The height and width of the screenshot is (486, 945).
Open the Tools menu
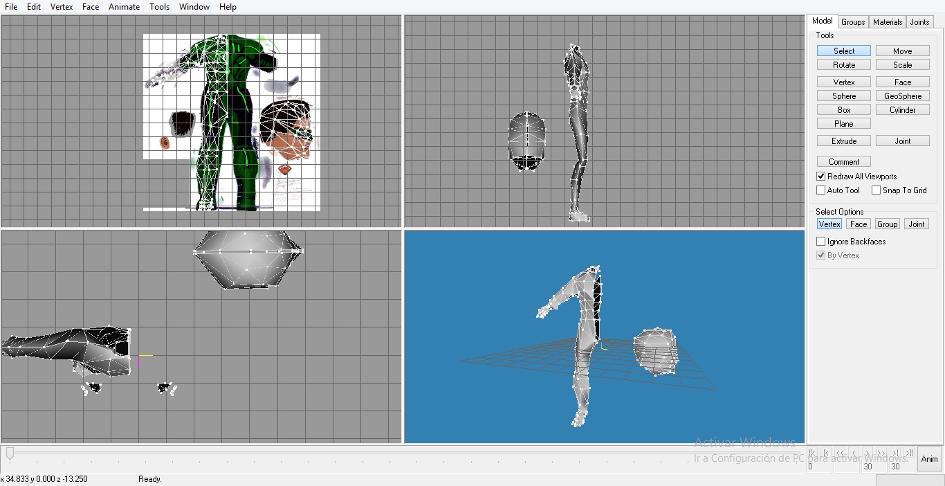[159, 7]
